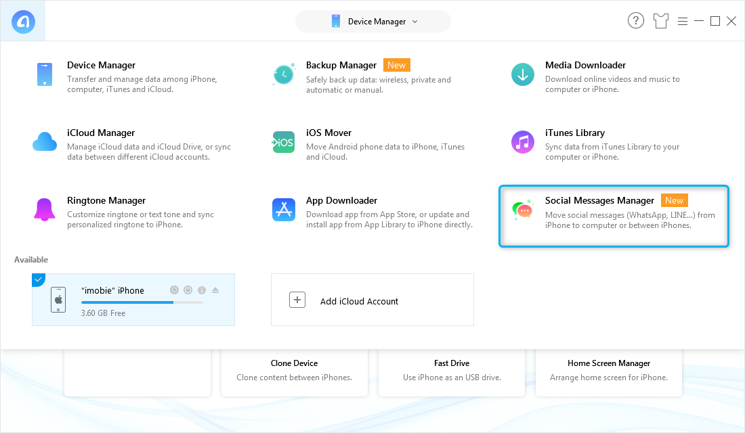Click the "Available" section label
The width and height of the screenshot is (745, 433).
click(31, 260)
